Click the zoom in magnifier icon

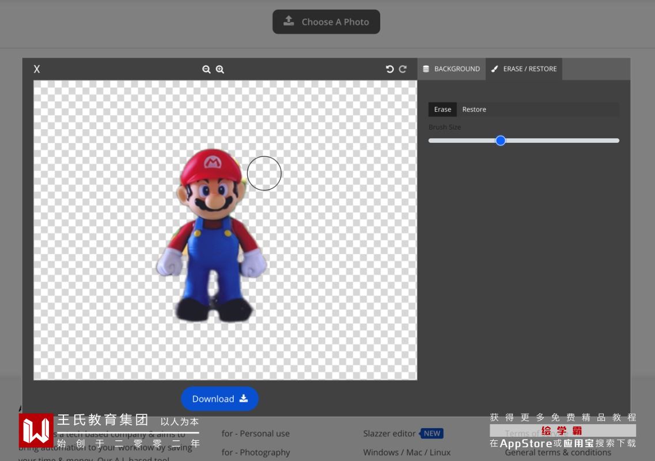220,69
